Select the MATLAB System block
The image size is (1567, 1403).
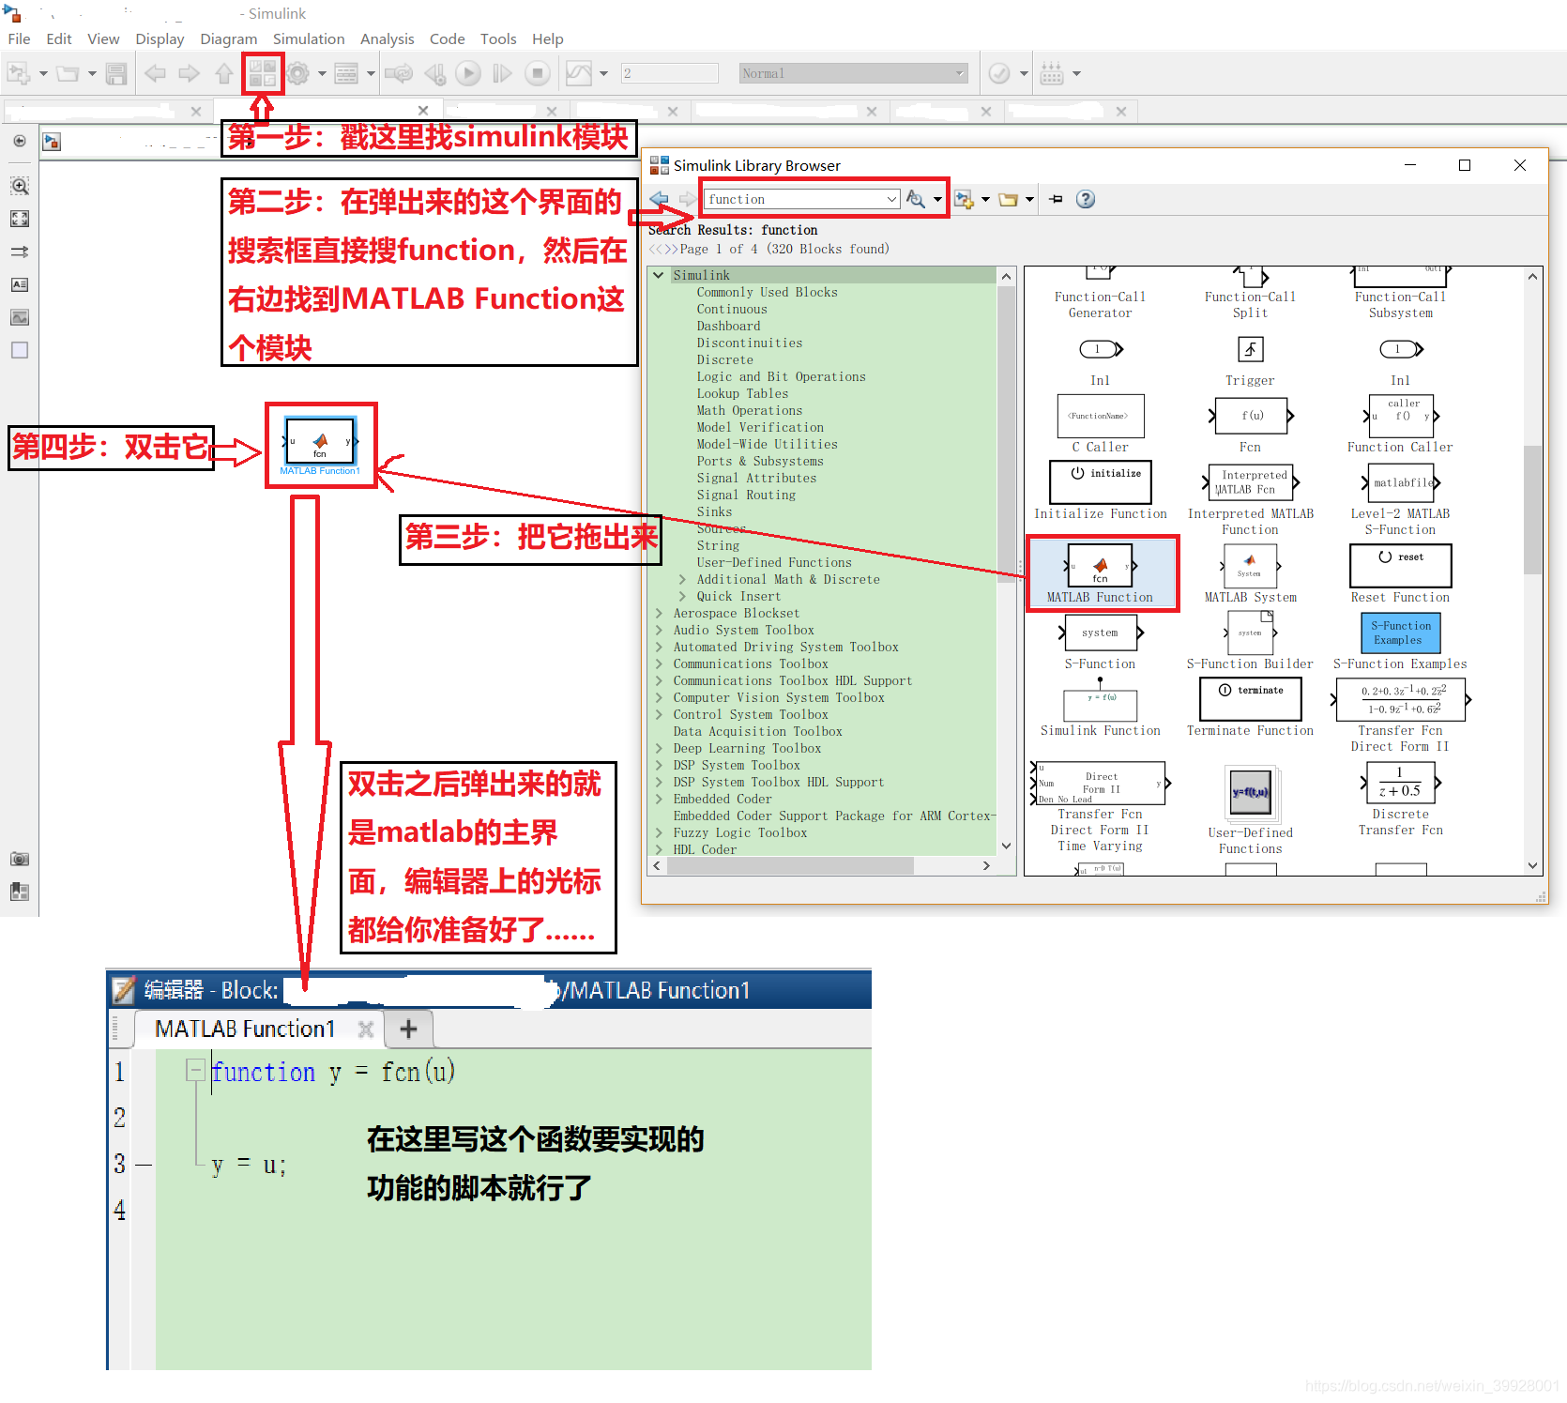click(x=1250, y=574)
